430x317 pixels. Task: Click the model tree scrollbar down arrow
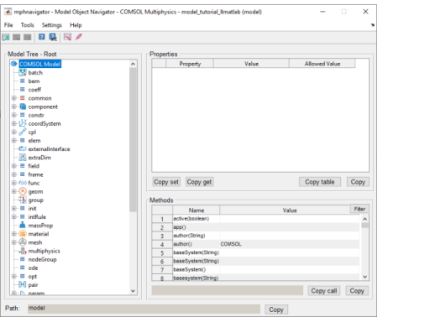(x=133, y=291)
